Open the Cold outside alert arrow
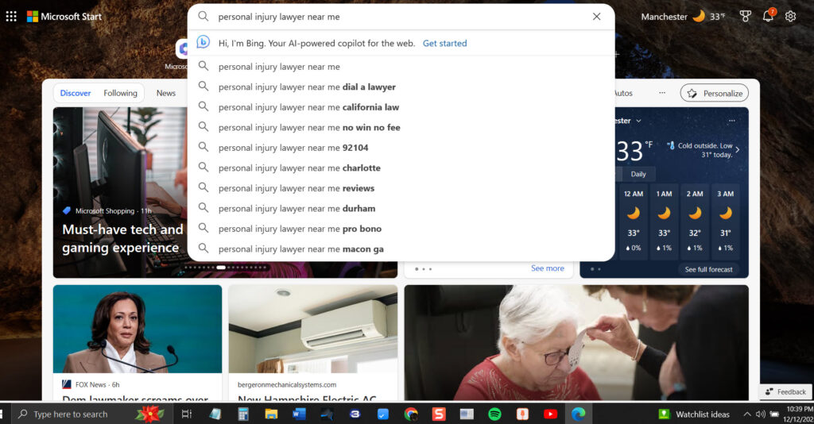The height and width of the screenshot is (424, 814). pyautogui.click(x=737, y=150)
